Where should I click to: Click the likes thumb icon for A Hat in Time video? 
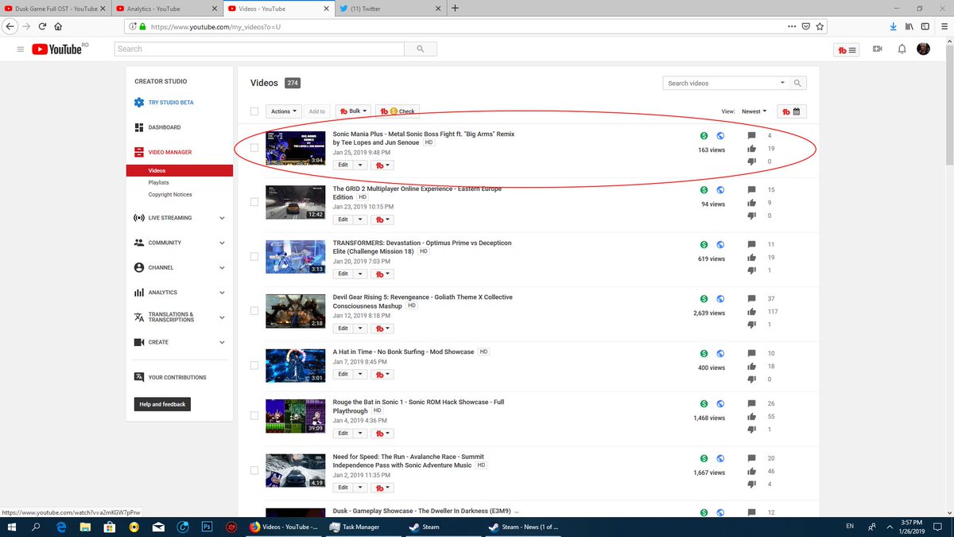[751, 366]
